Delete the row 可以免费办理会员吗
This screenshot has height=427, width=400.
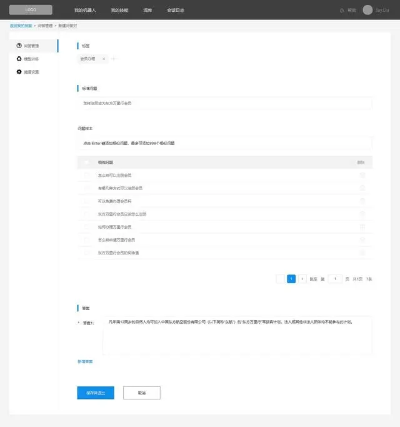point(362,201)
